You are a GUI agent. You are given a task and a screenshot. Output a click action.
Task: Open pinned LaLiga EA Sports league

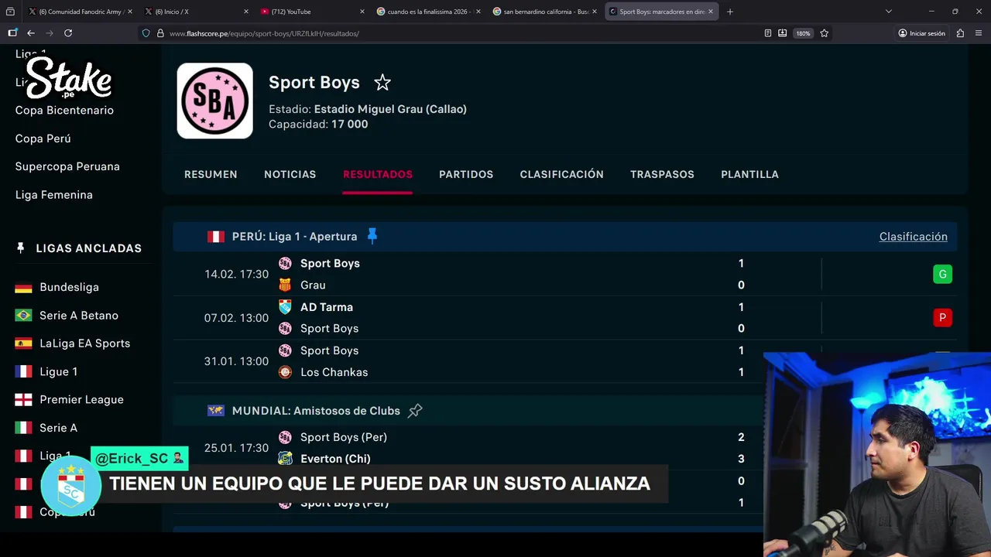pos(84,343)
